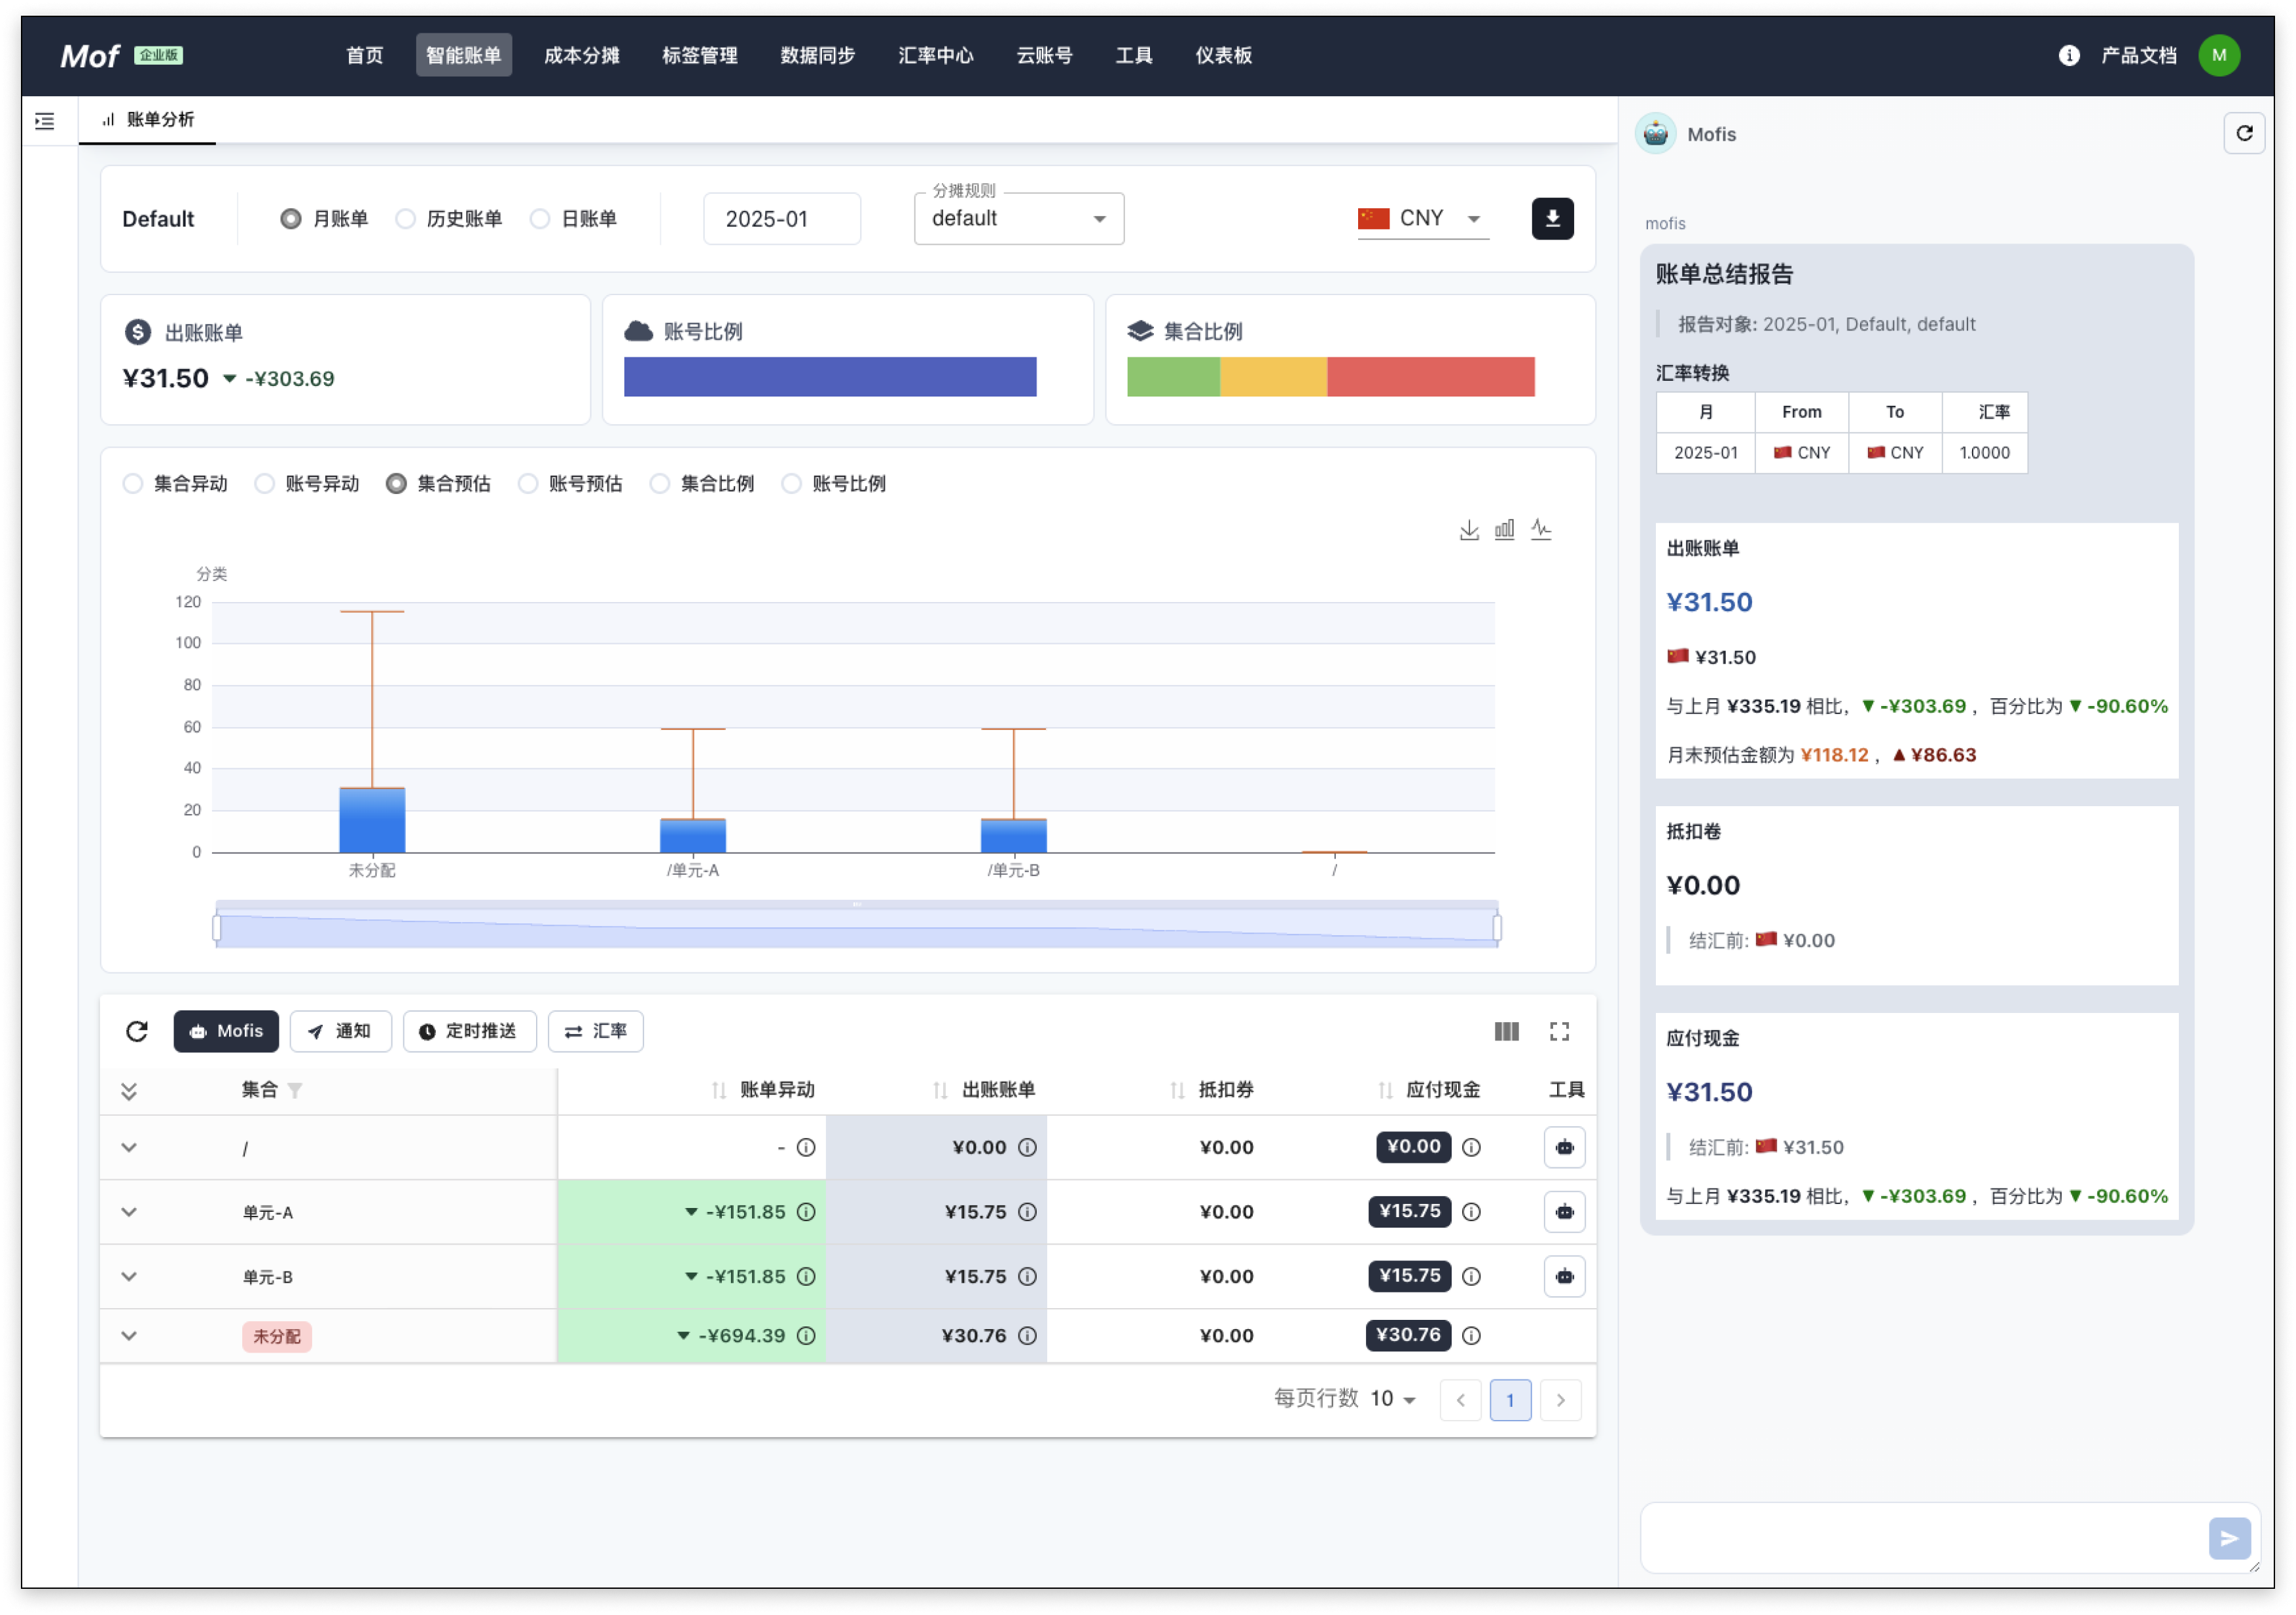Show info for 未分配 payable cash
This screenshot has width=2296, height=1615.
(1471, 1336)
